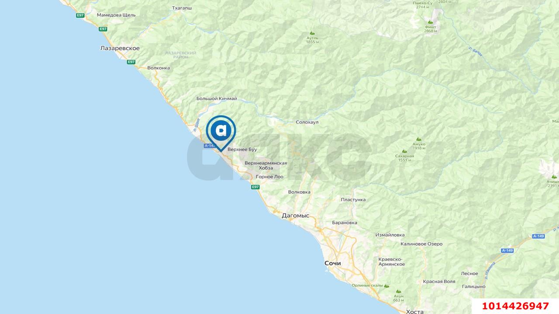
Task: Click the Большой Кичмай village label
Action: click(x=217, y=99)
